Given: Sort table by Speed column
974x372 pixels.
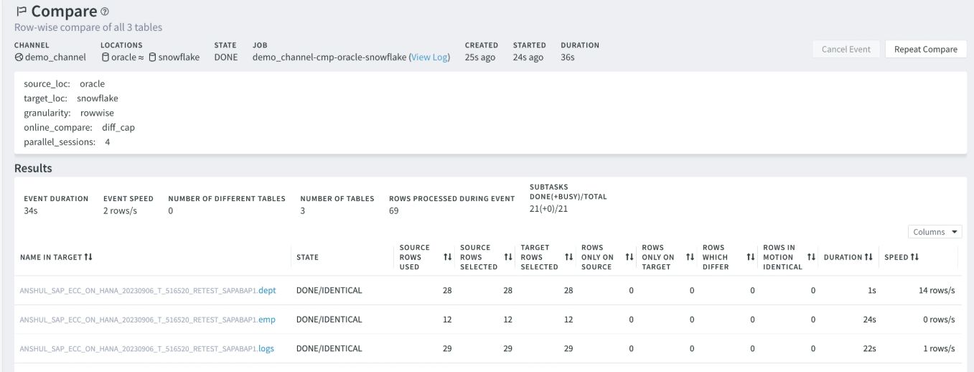Looking at the screenshot, I should point(915,257).
